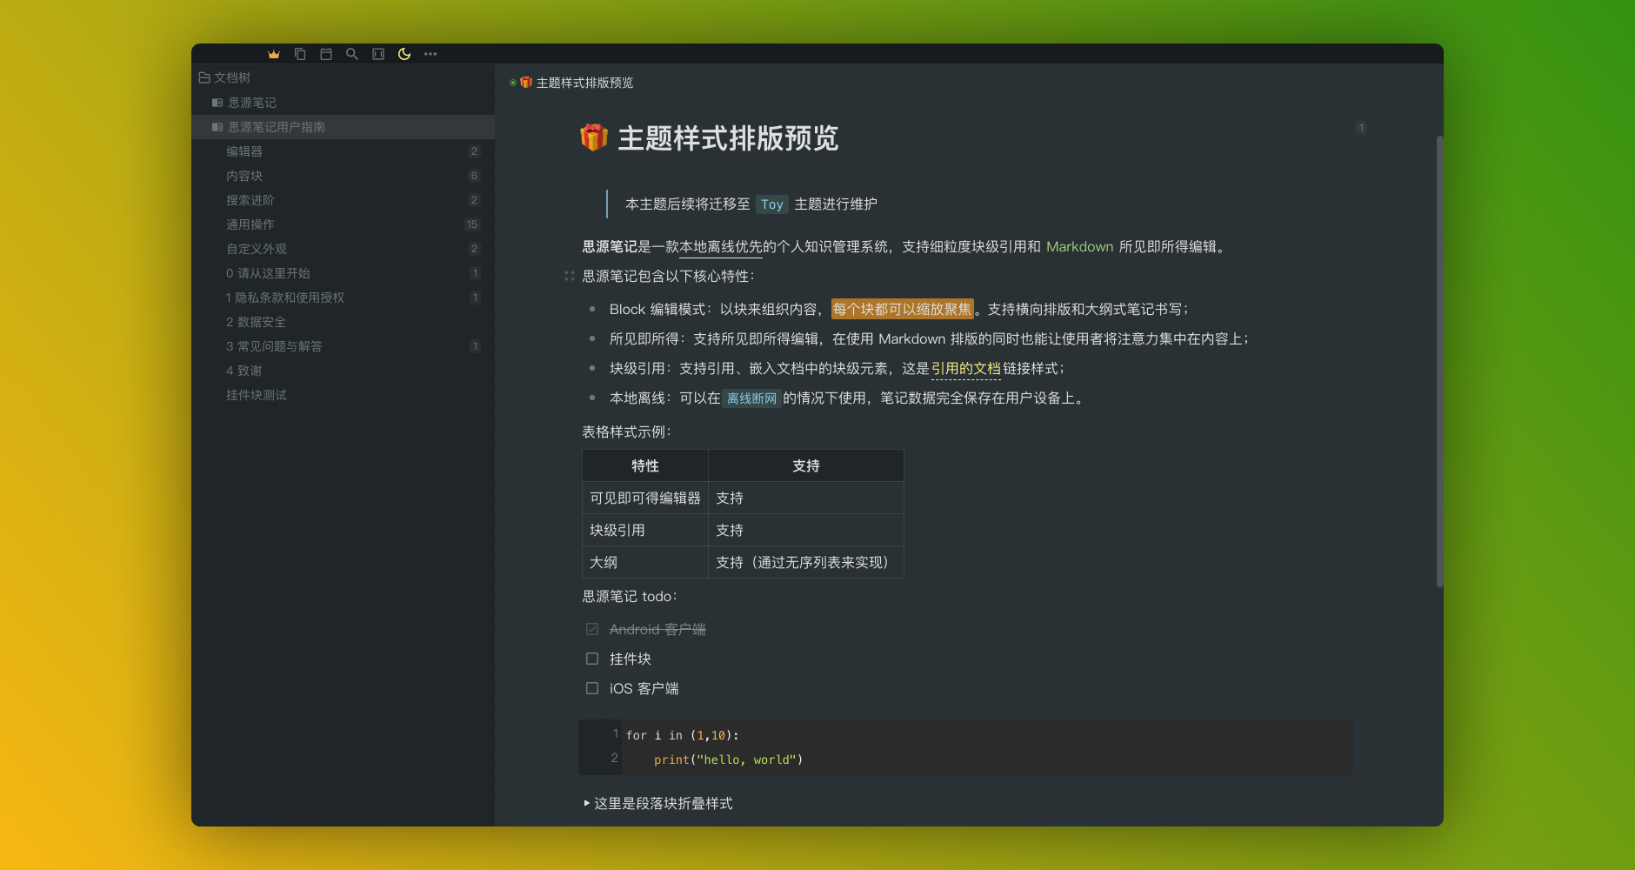Screen dimensions: 1635x870
Task: Click the block drag handle beside 思源笔记包含以下核心特性
Action: (570, 276)
